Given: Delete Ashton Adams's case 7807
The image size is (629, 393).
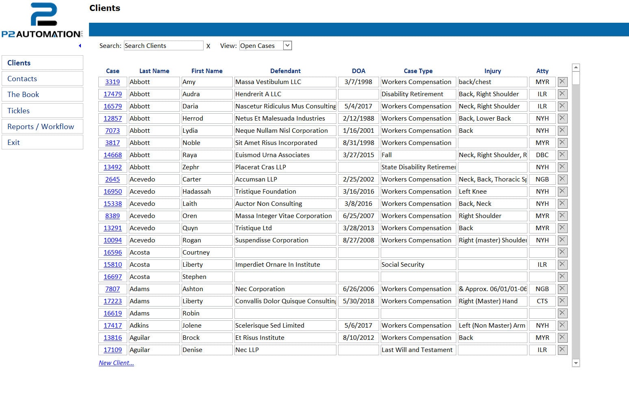Looking at the screenshot, I should click(x=562, y=289).
